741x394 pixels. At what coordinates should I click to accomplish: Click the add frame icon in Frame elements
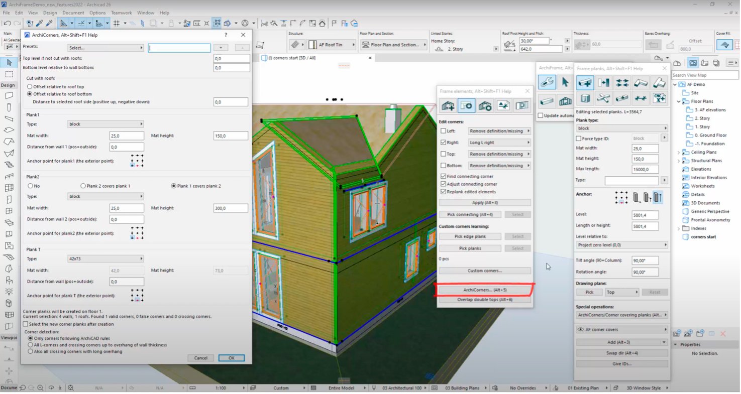(x=448, y=105)
